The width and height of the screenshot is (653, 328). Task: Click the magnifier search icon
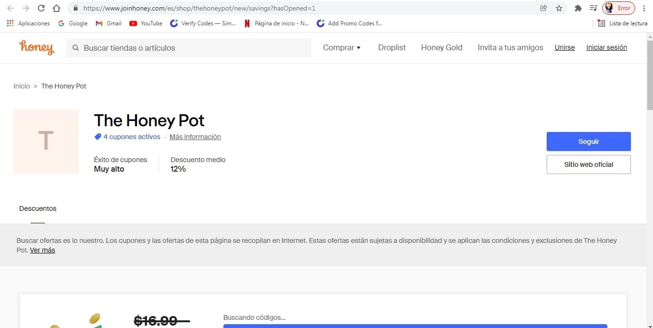tap(76, 48)
